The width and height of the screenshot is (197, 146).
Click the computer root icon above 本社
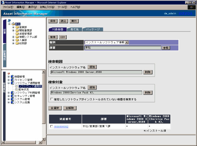9,21
